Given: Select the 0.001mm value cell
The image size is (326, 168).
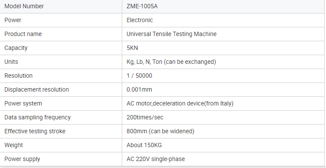Looking at the screenshot, I should click(x=223, y=89).
